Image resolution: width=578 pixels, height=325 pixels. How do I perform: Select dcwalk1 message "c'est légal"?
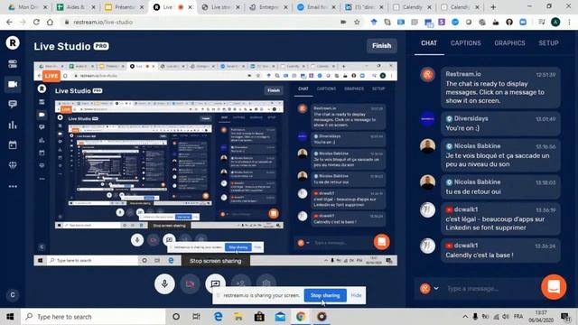pos(500,218)
